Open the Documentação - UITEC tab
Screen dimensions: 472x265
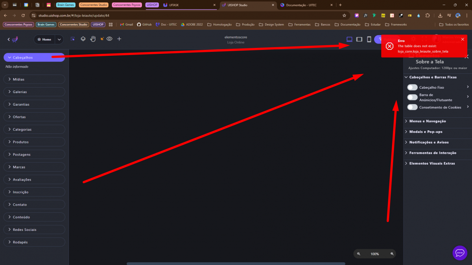point(303,5)
